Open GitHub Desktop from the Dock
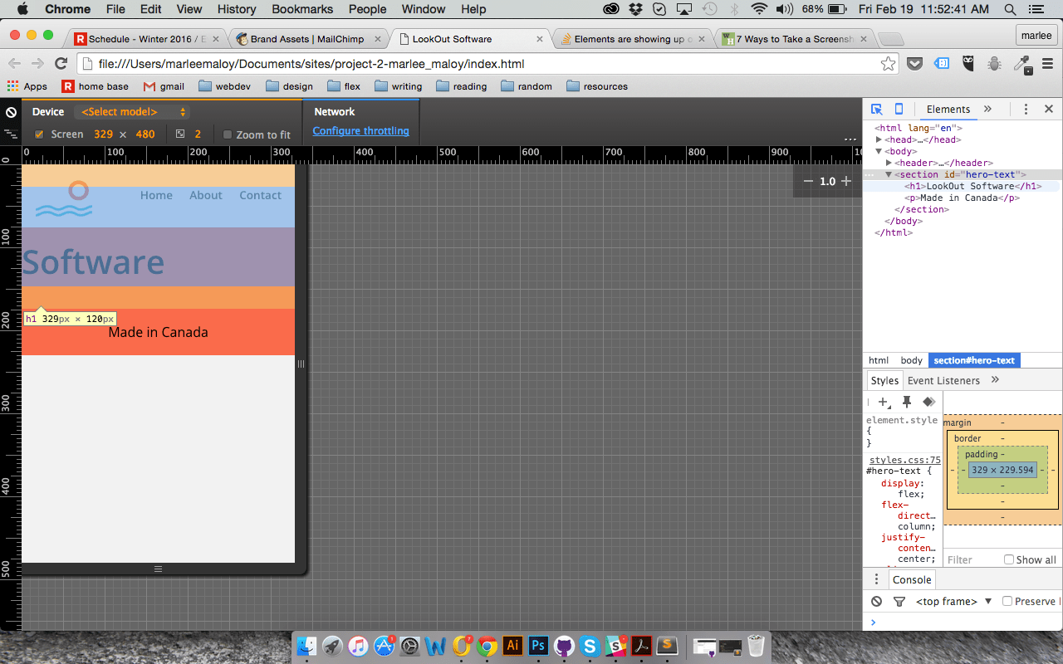1063x664 pixels. tap(564, 645)
